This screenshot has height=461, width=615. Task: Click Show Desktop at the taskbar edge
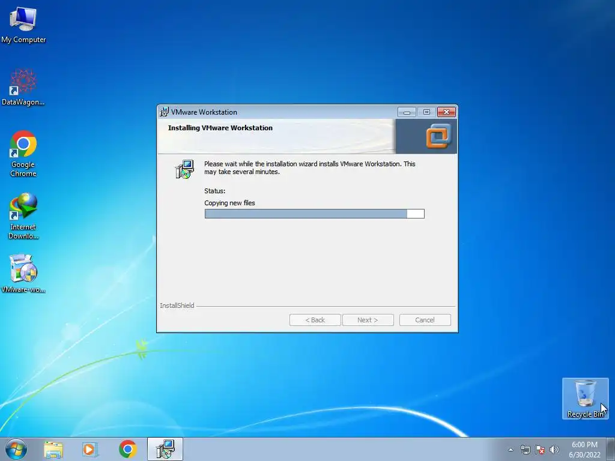coord(611,450)
